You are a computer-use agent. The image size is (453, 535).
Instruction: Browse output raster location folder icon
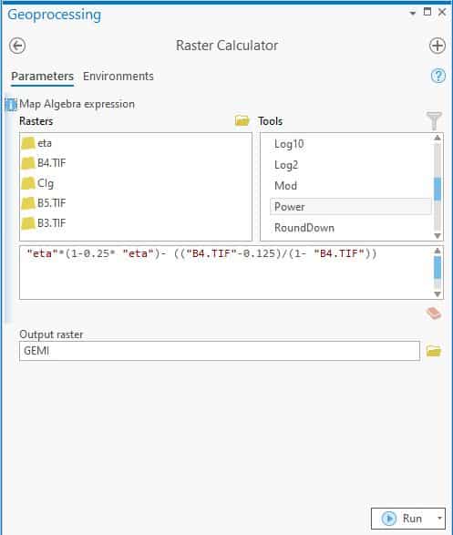[x=434, y=351]
